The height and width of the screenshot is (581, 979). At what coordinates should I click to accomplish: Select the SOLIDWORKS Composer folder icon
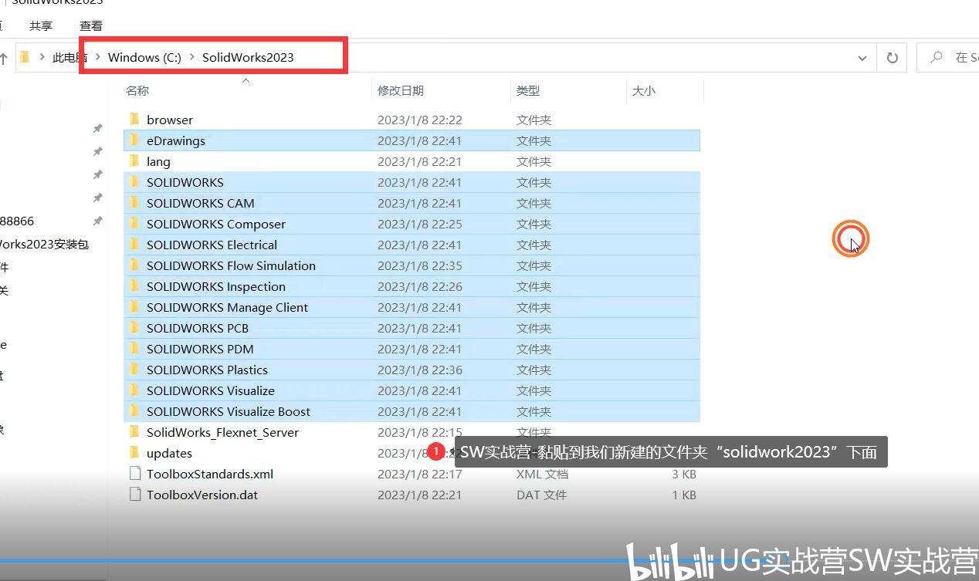[x=134, y=224]
